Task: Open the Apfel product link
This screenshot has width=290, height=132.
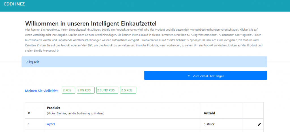Action: tap(51, 124)
